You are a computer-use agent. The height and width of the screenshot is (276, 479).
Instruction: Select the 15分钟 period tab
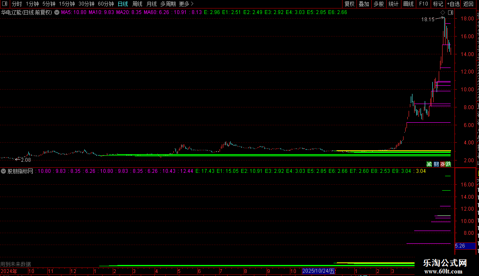click(x=67, y=4)
